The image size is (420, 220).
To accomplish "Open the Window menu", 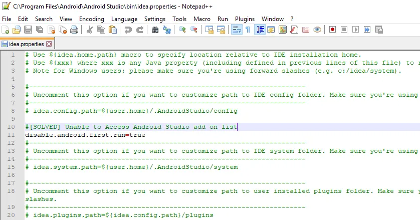I will (273, 19).
